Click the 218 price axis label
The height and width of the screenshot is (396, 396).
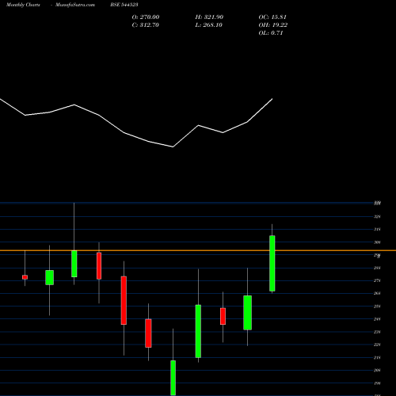pyautogui.click(x=377, y=357)
